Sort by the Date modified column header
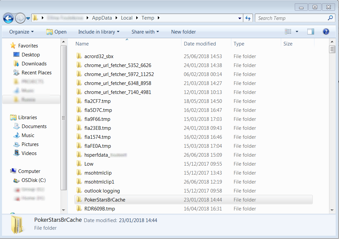This screenshot has width=339, height=239. (x=199, y=43)
